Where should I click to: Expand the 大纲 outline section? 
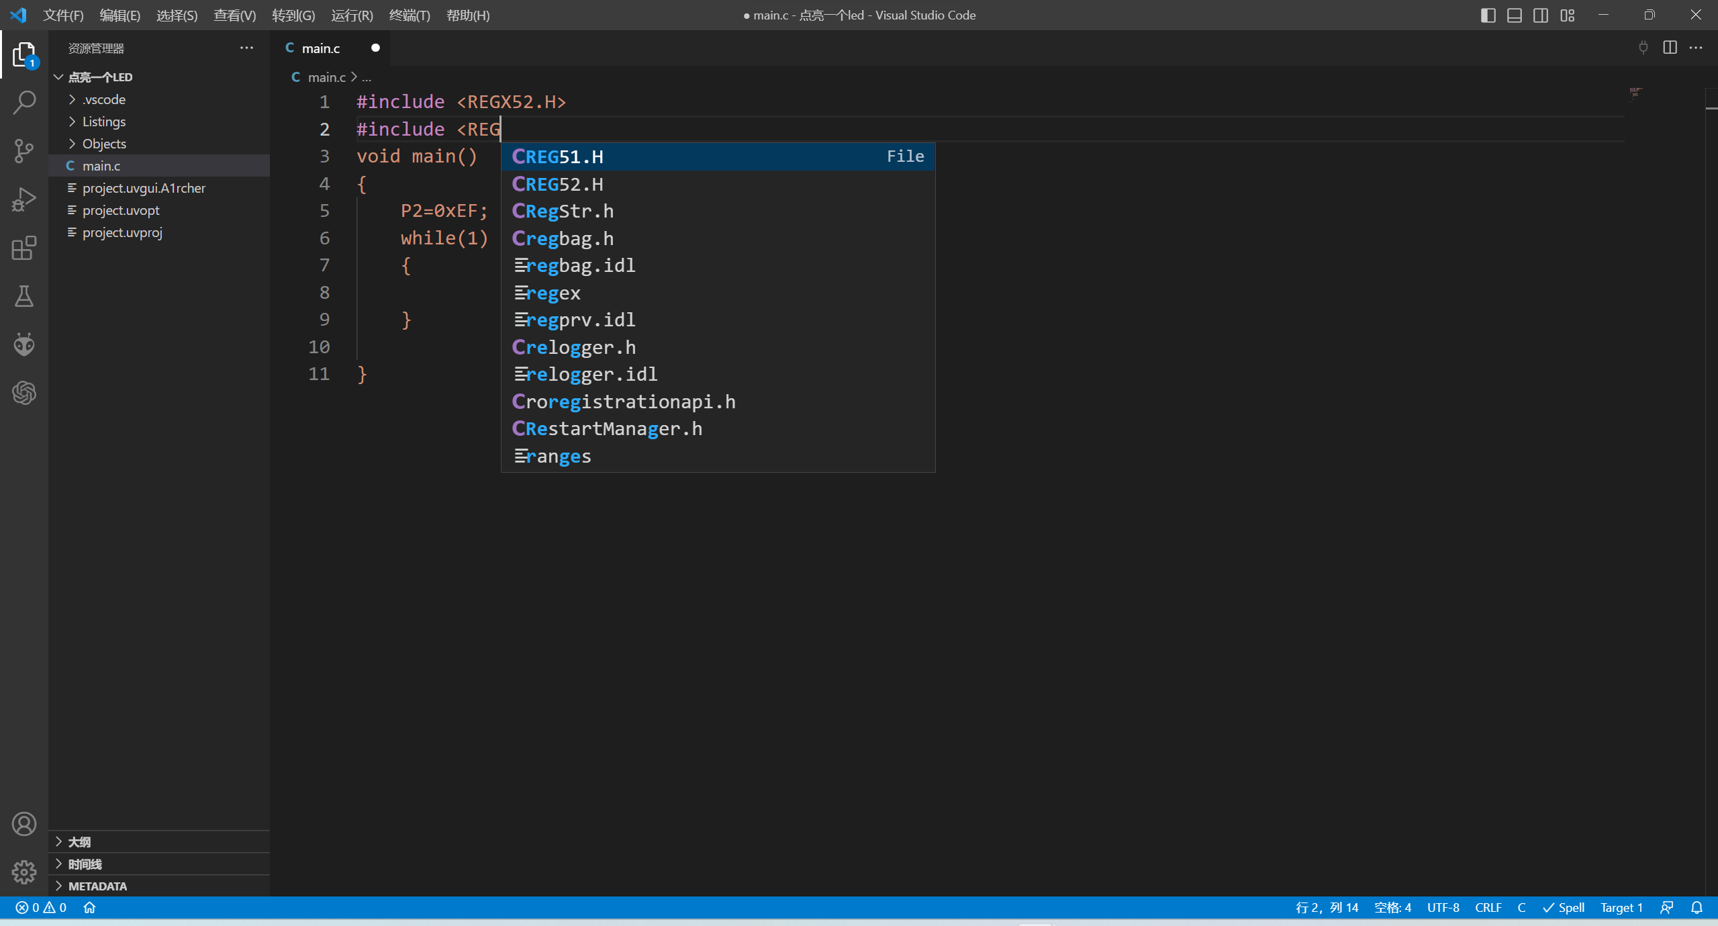coord(79,841)
